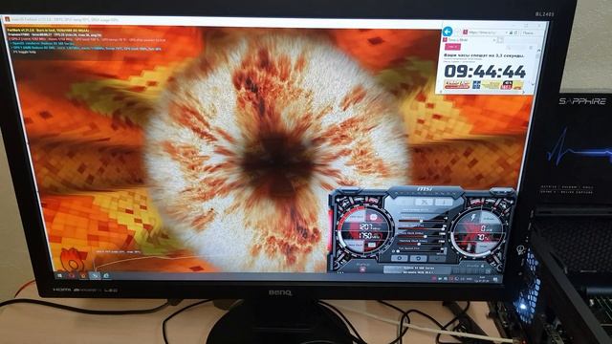Toggle the Afterburner Startup button
Viewport: 612px width, 344px height.
pos(362,269)
